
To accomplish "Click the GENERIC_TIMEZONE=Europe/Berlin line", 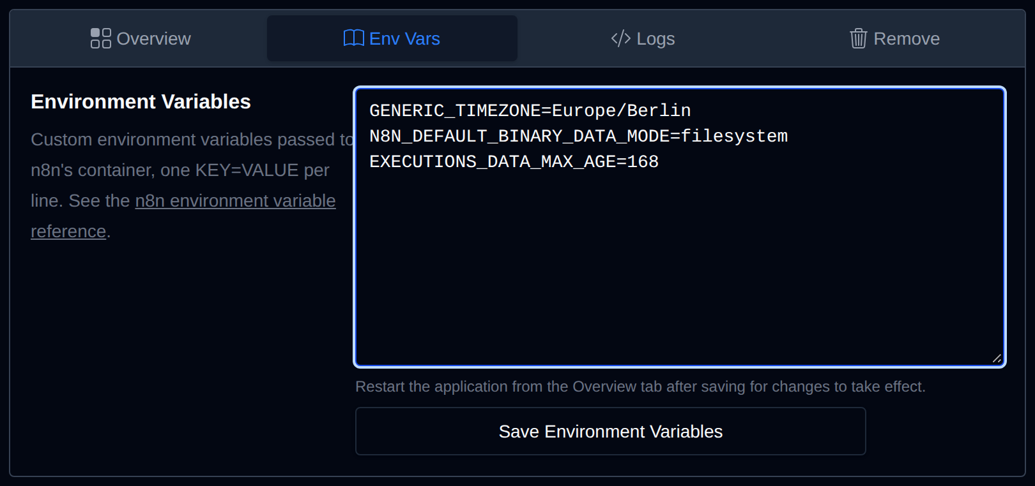I will tap(530, 110).
